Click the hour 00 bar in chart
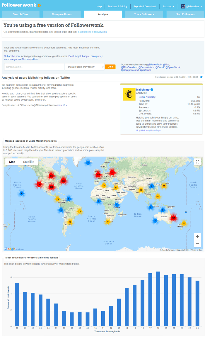The image size is (205, 337). (x=17, y=305)
